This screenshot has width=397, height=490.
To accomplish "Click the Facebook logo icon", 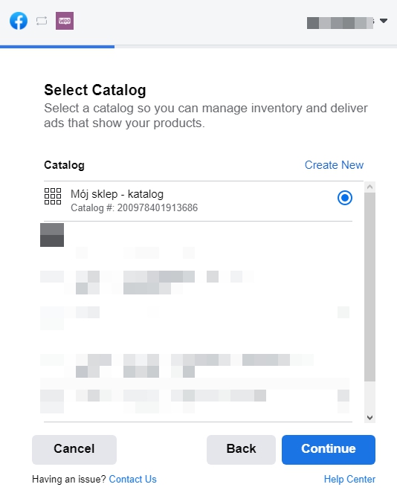I will pos(19,21).
